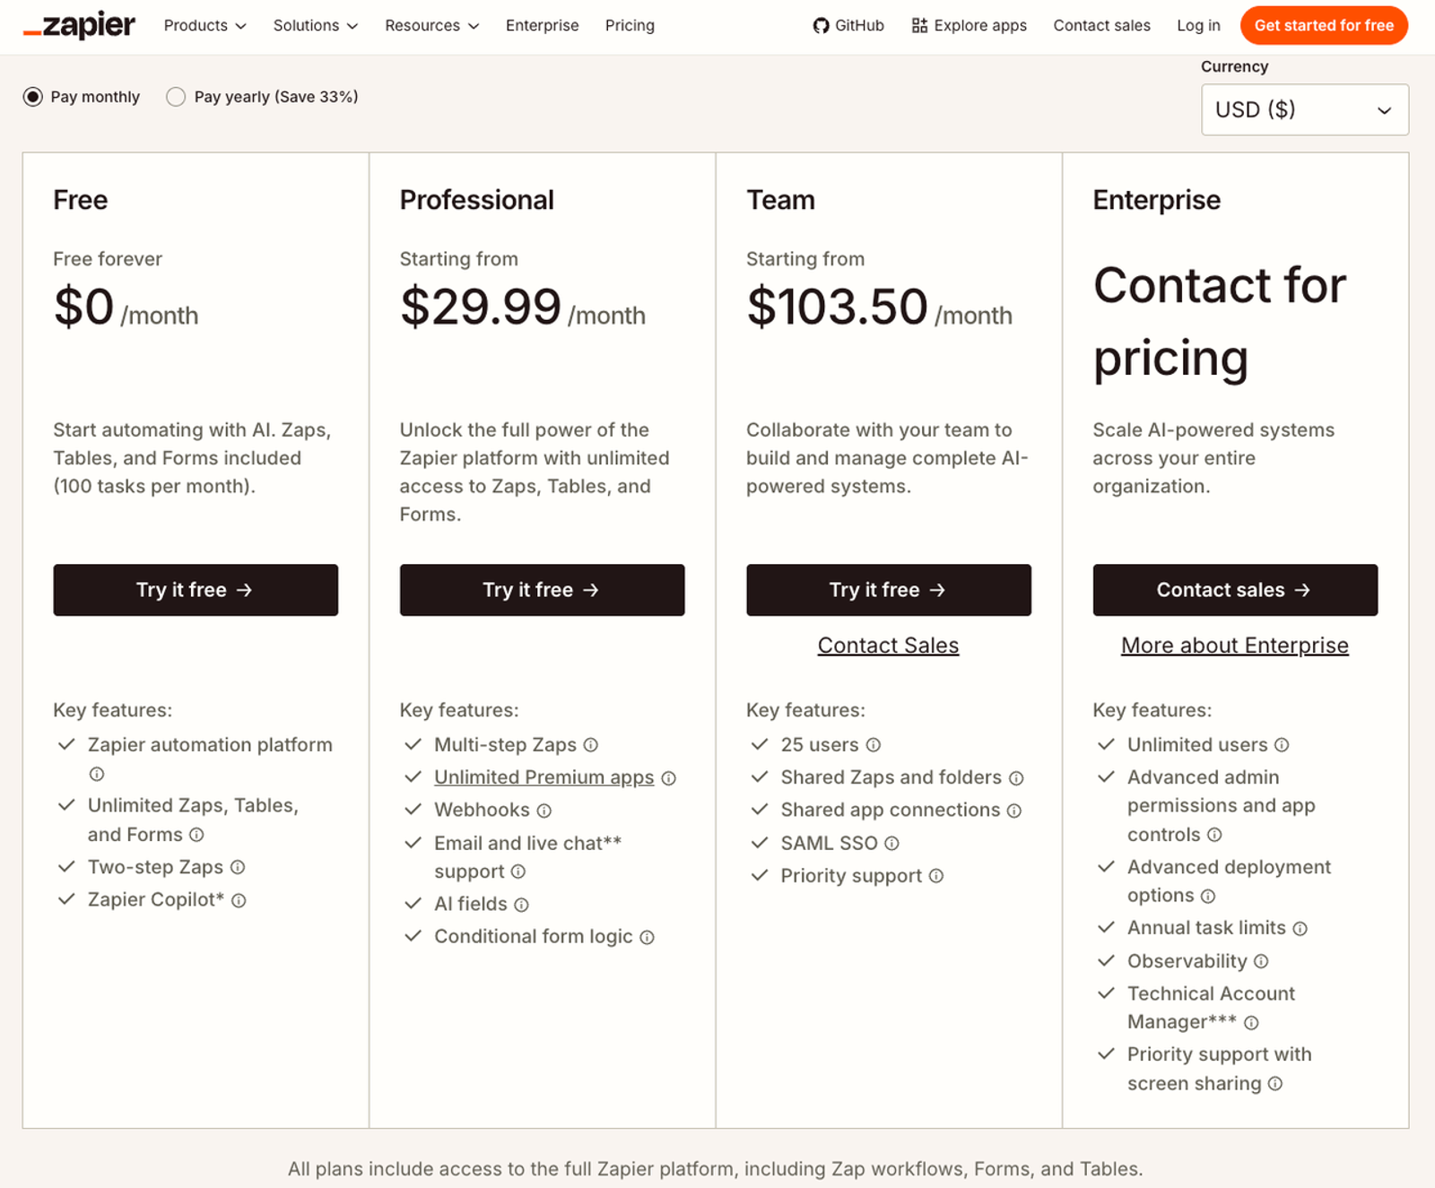Open info icon beside Shared Zaps and folders
This screenshot has height=1188, width=1435.
[x=1016, y=778]
